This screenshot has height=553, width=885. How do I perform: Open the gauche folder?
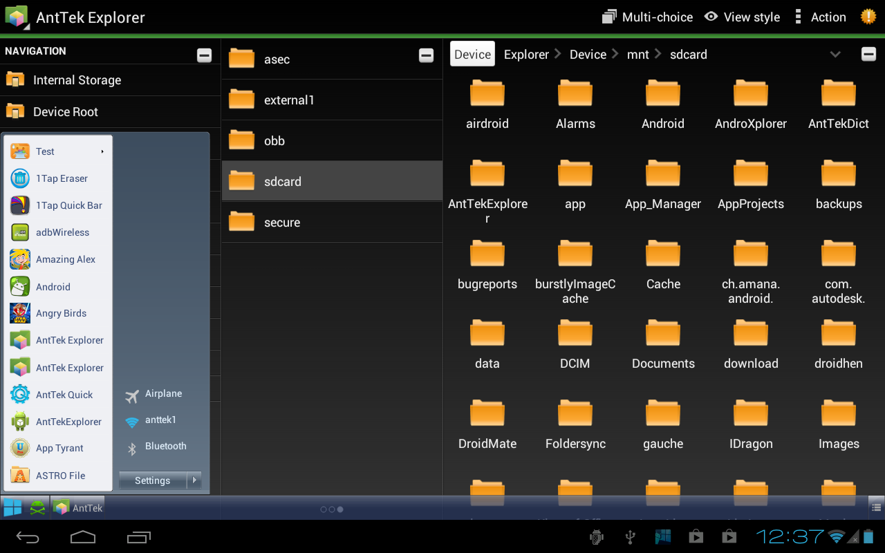click(663, 424)
